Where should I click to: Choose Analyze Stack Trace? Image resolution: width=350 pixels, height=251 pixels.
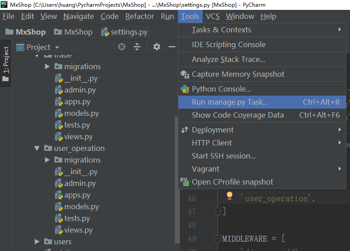point(262,59)
